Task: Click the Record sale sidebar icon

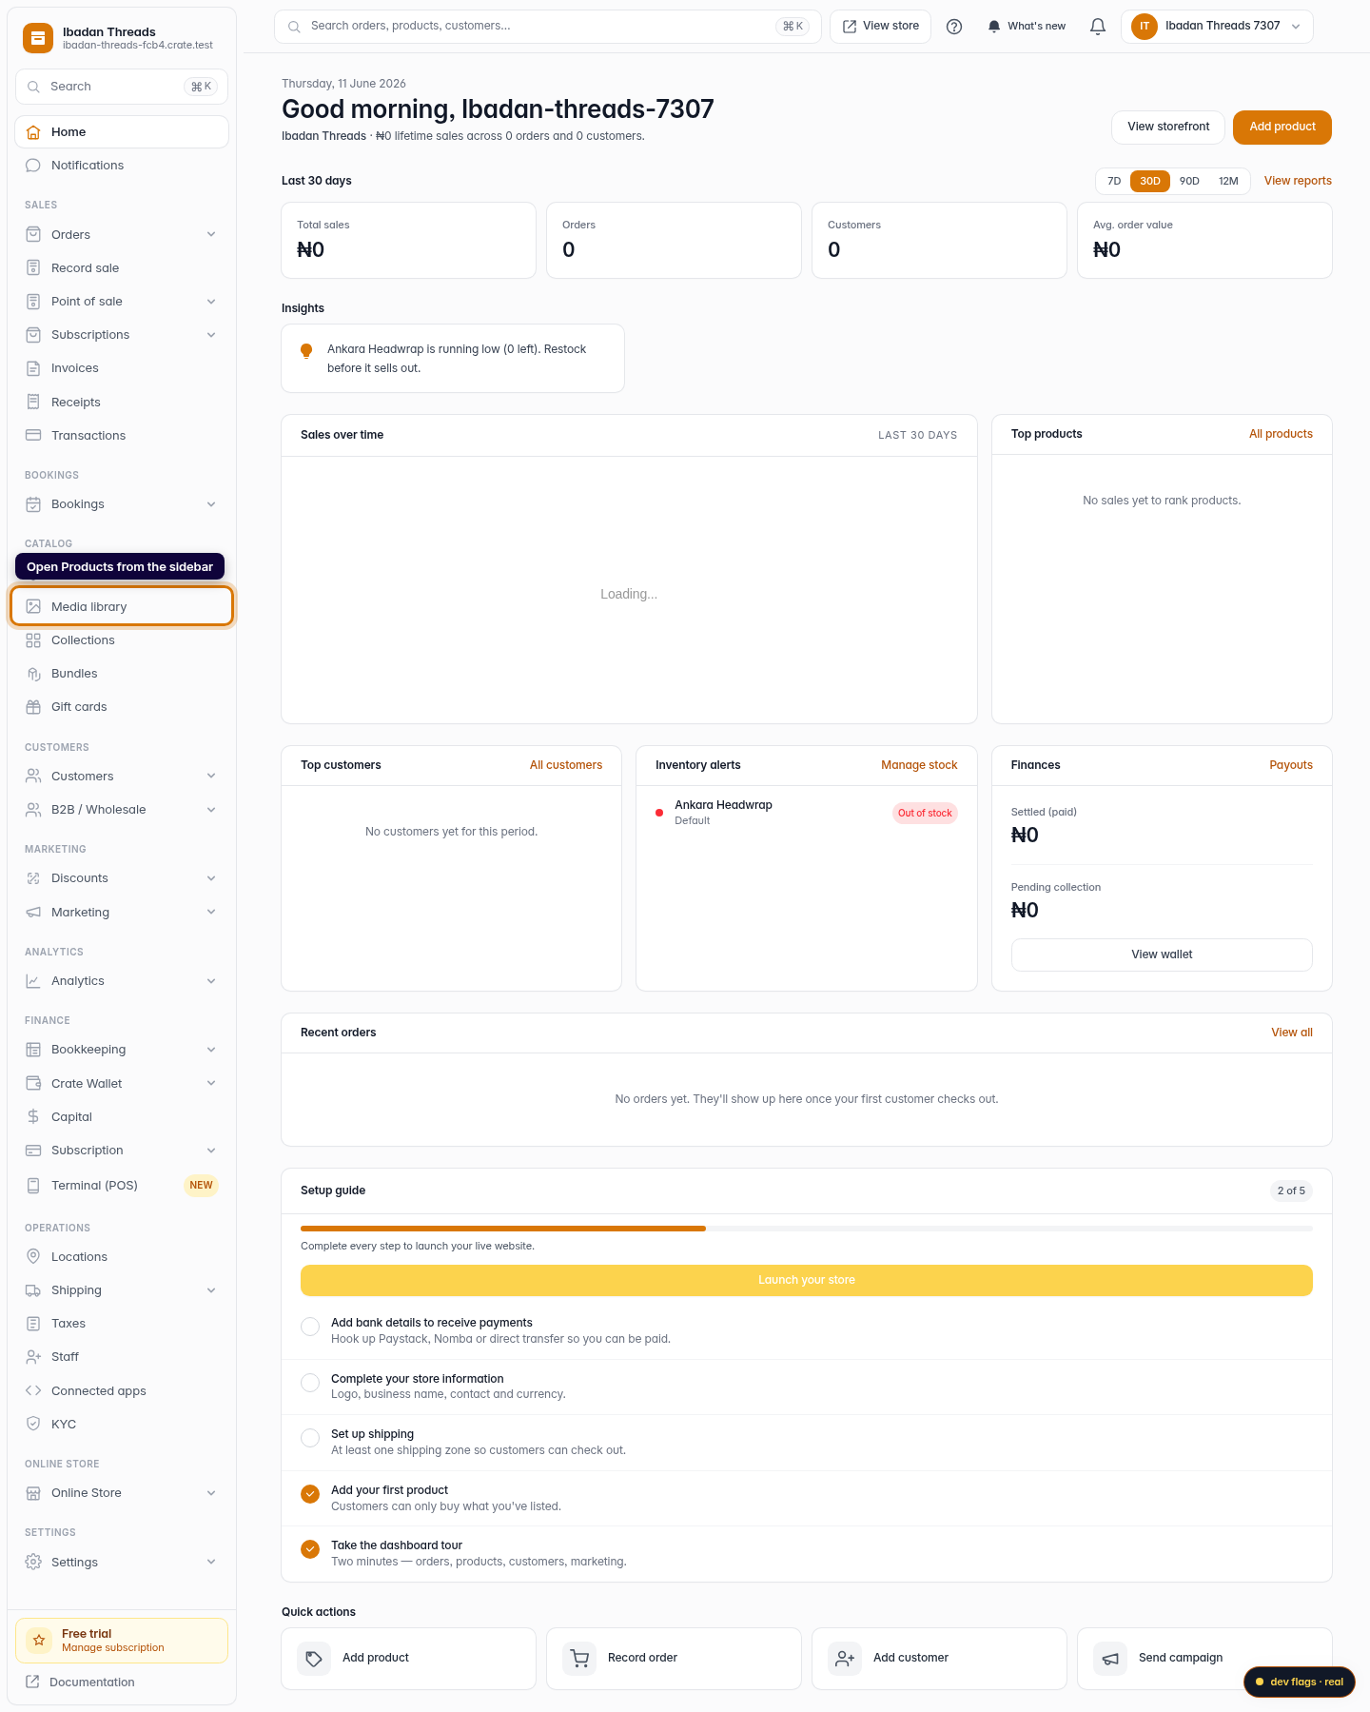Action: tap(33, 268)
